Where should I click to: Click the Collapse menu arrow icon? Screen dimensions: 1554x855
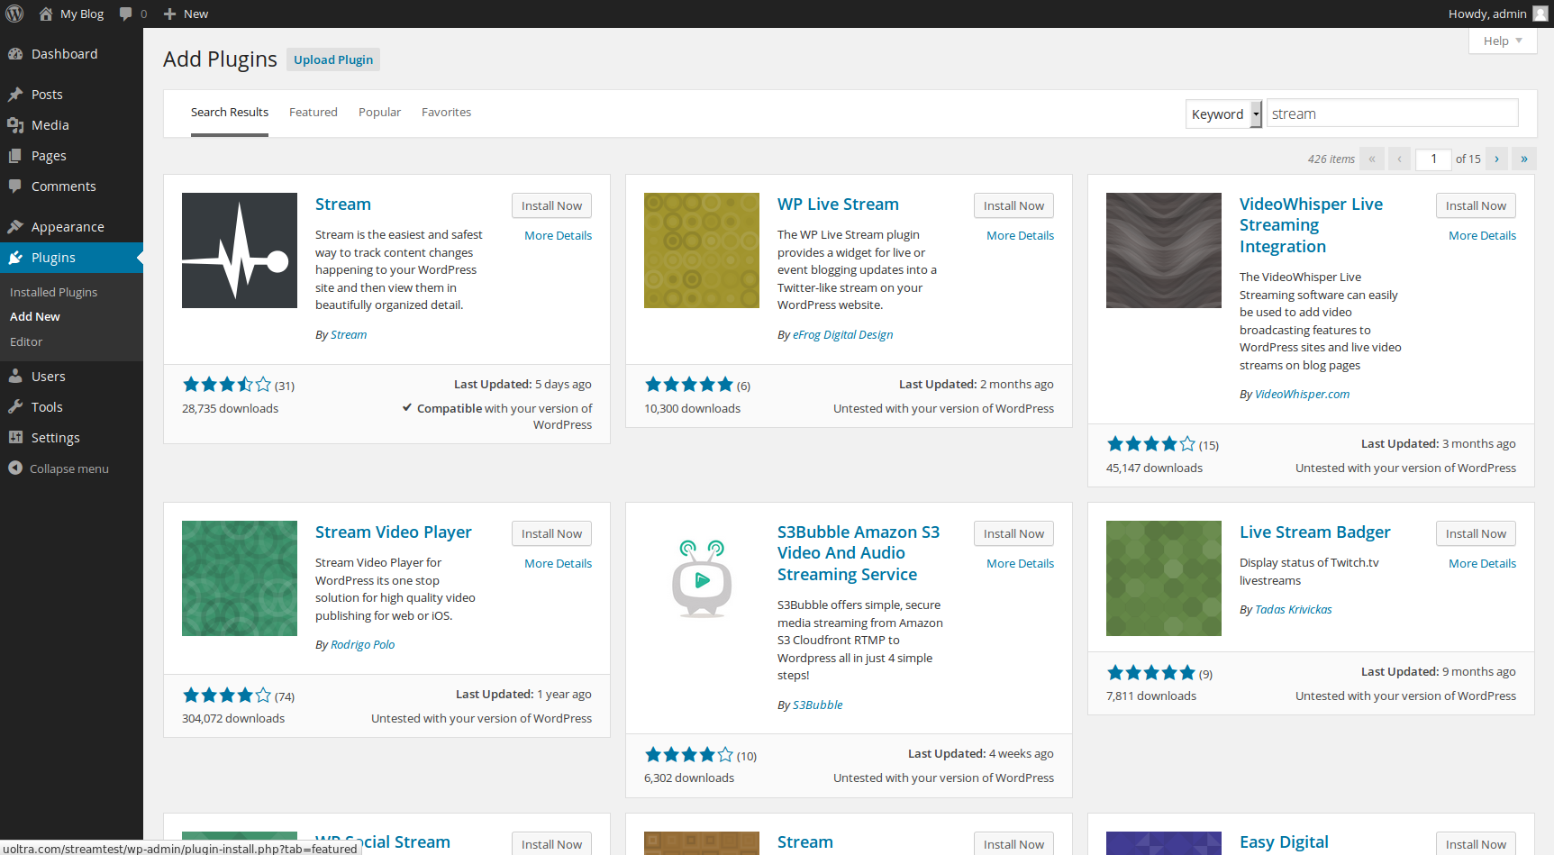click(x=15, y=468)
